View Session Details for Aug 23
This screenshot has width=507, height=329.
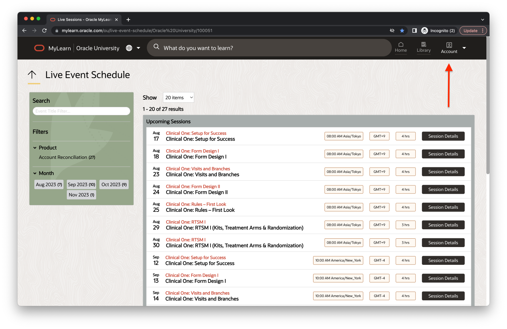click(x=443, y=172)
